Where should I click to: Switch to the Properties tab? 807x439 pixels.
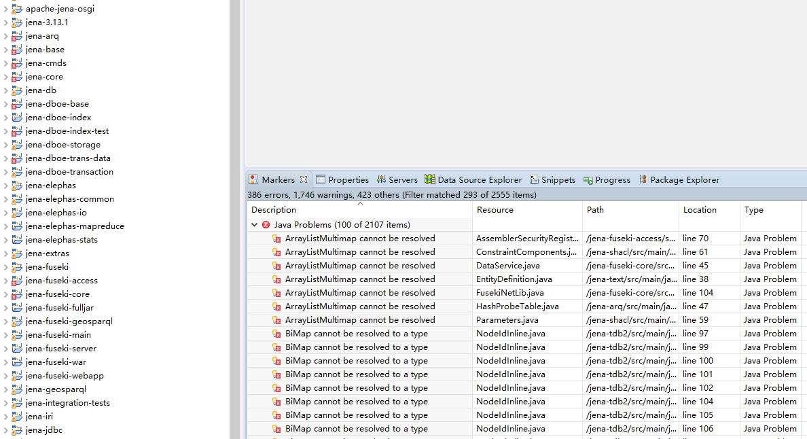[342, 179]
